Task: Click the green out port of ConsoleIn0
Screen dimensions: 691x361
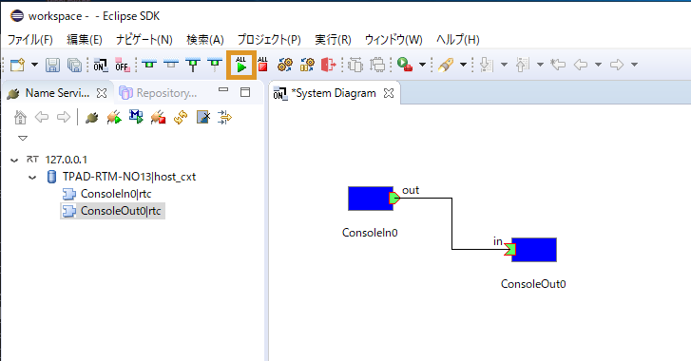Action: coord(394,199)
